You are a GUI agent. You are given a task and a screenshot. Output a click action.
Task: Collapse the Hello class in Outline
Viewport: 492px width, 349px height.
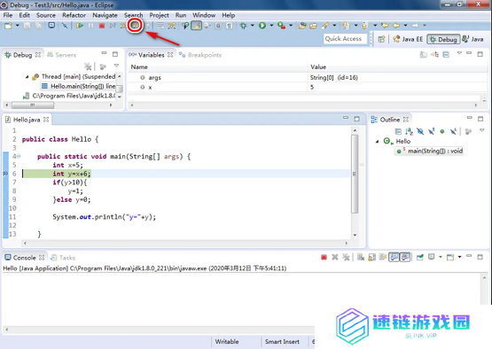pos(378,142)
